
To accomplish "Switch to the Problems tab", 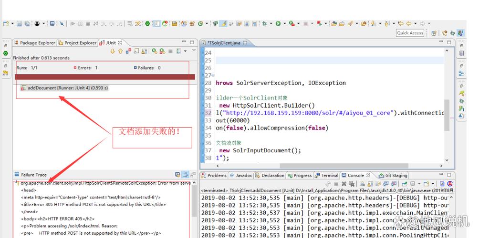I will tap(214, 176).
